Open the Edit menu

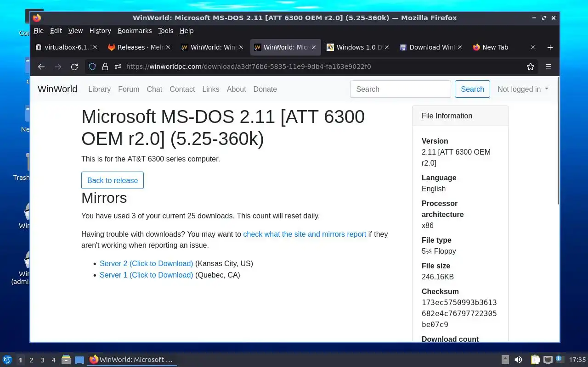pos(56,31)
